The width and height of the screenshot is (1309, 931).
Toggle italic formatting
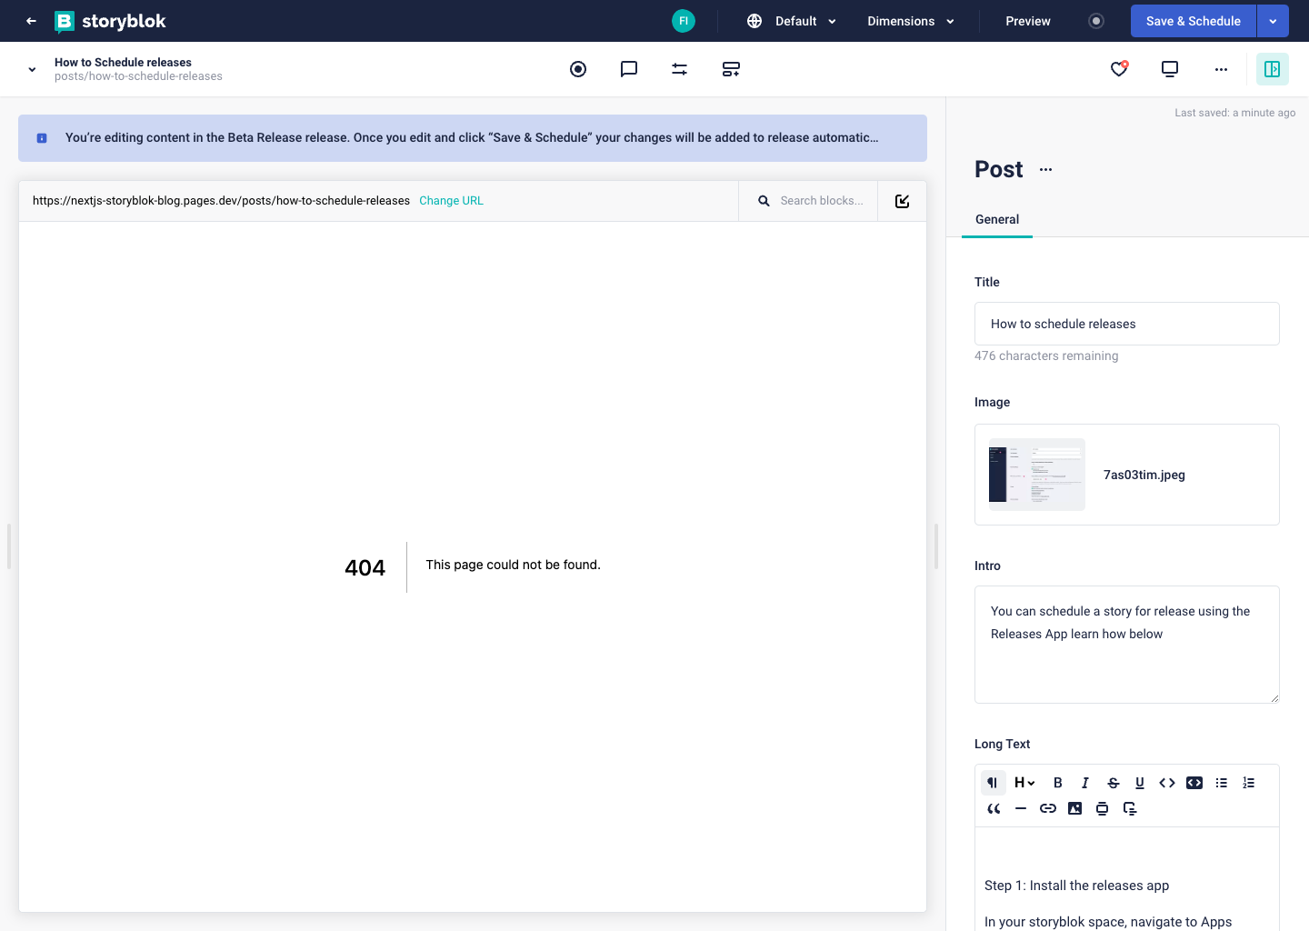[x=1085, y=783]
